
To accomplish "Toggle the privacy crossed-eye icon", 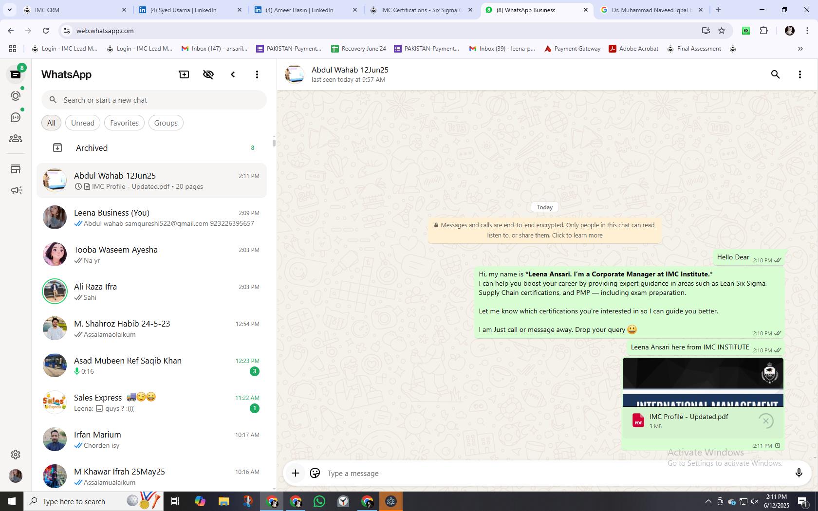I will (208, 74).
